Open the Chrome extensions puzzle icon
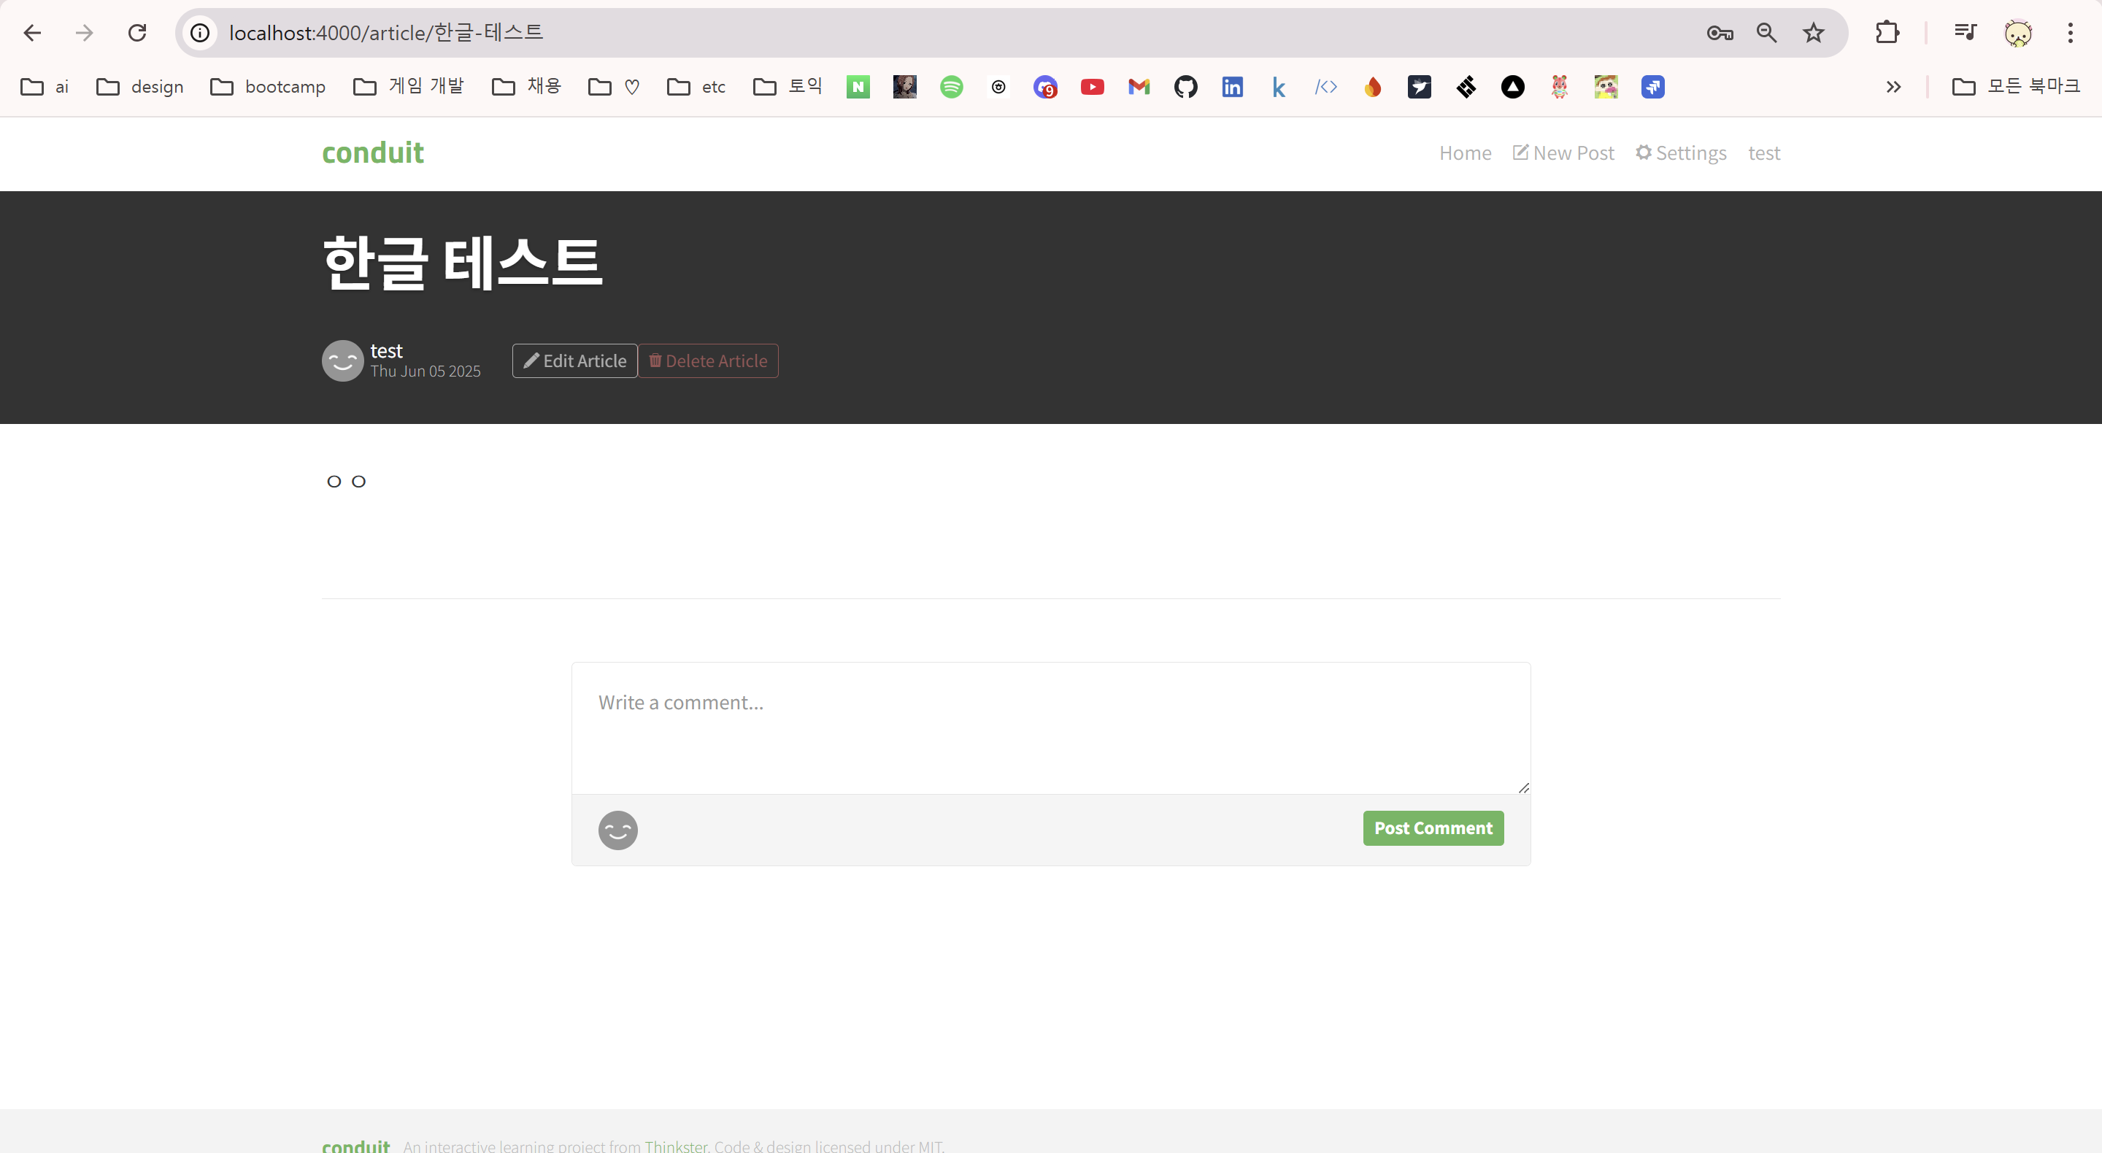2102x1153 pixels. 1887,33
